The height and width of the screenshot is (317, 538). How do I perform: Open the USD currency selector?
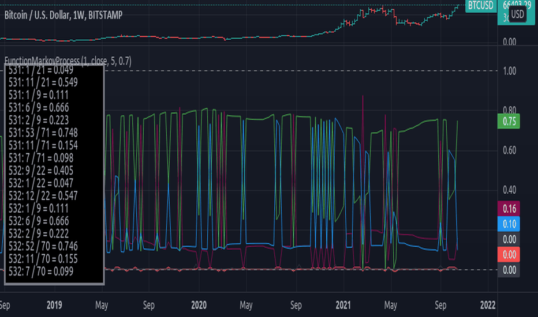pyautogui.click(x=517, y=14)
